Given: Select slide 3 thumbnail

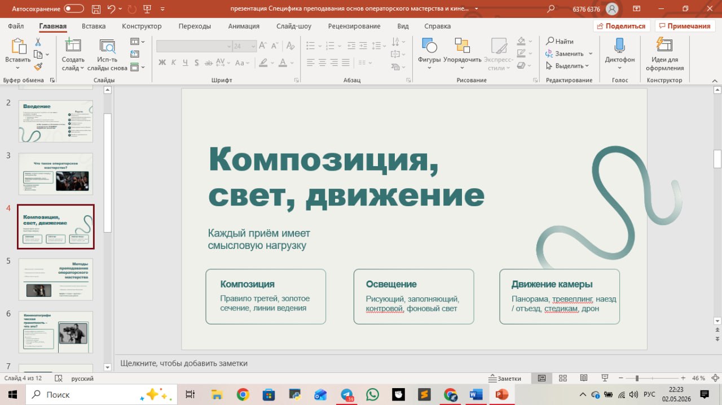Looking at the screenshot, I should coord(56,173).
